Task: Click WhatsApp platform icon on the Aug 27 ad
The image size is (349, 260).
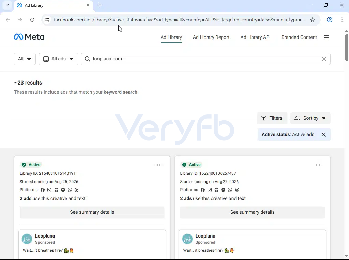Action: [x=230, y=190]
